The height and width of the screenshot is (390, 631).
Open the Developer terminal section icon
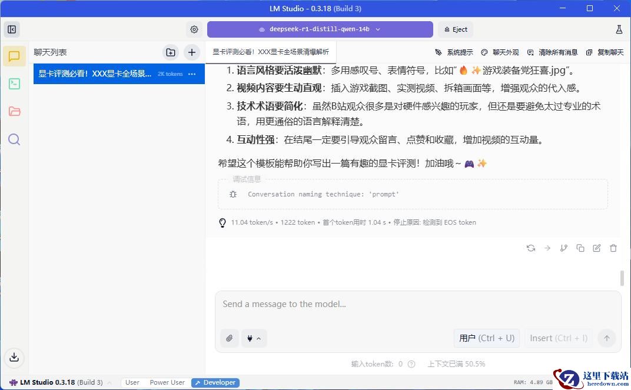(x=14, y=84)
